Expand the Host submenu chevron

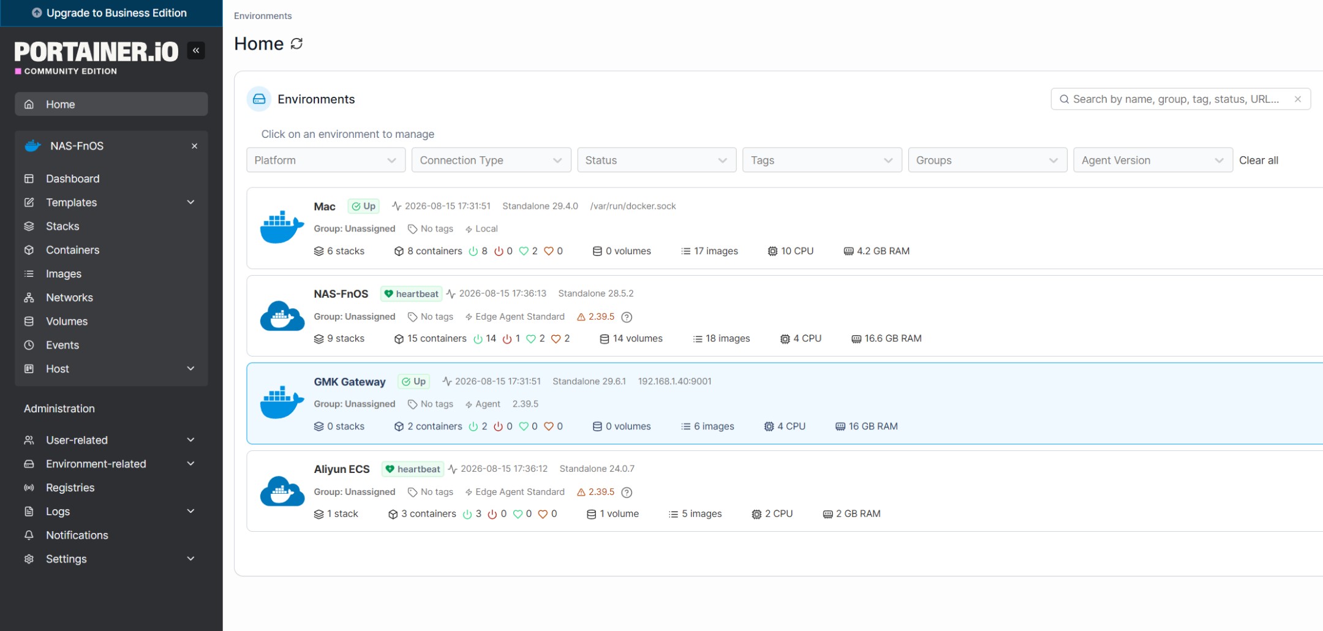coord(190,369)
